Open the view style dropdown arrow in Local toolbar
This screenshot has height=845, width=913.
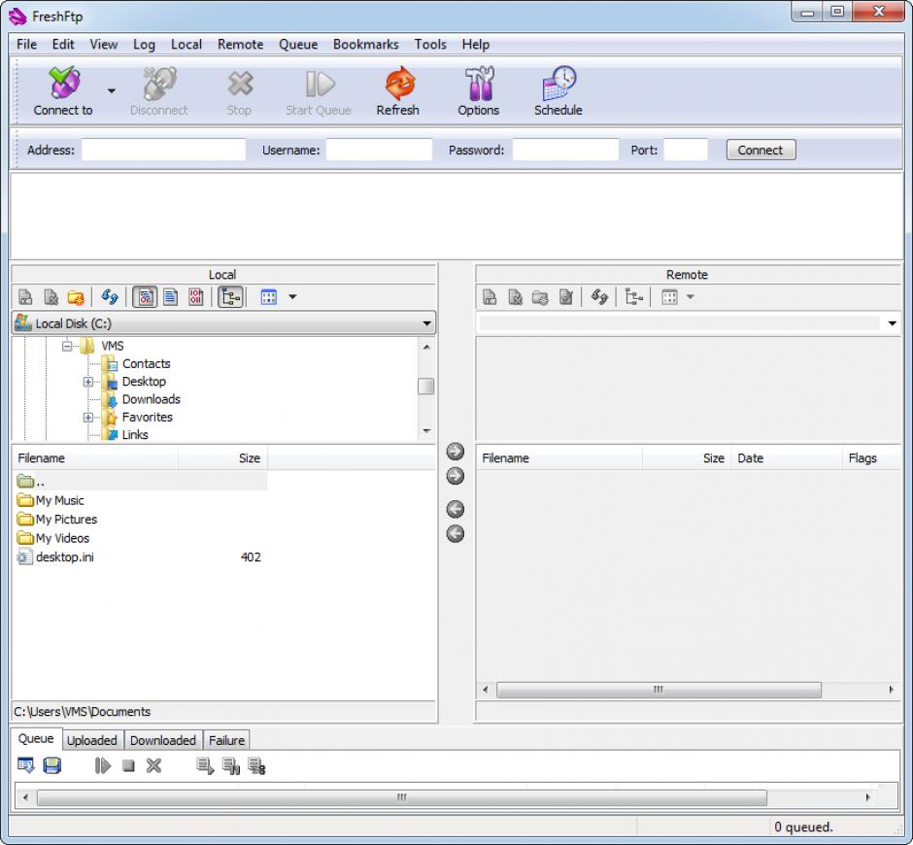(x=293, y=297)
